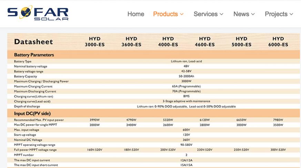
Task: Click the BMS value
Action: pyautogui.click(x=186, y=96)
